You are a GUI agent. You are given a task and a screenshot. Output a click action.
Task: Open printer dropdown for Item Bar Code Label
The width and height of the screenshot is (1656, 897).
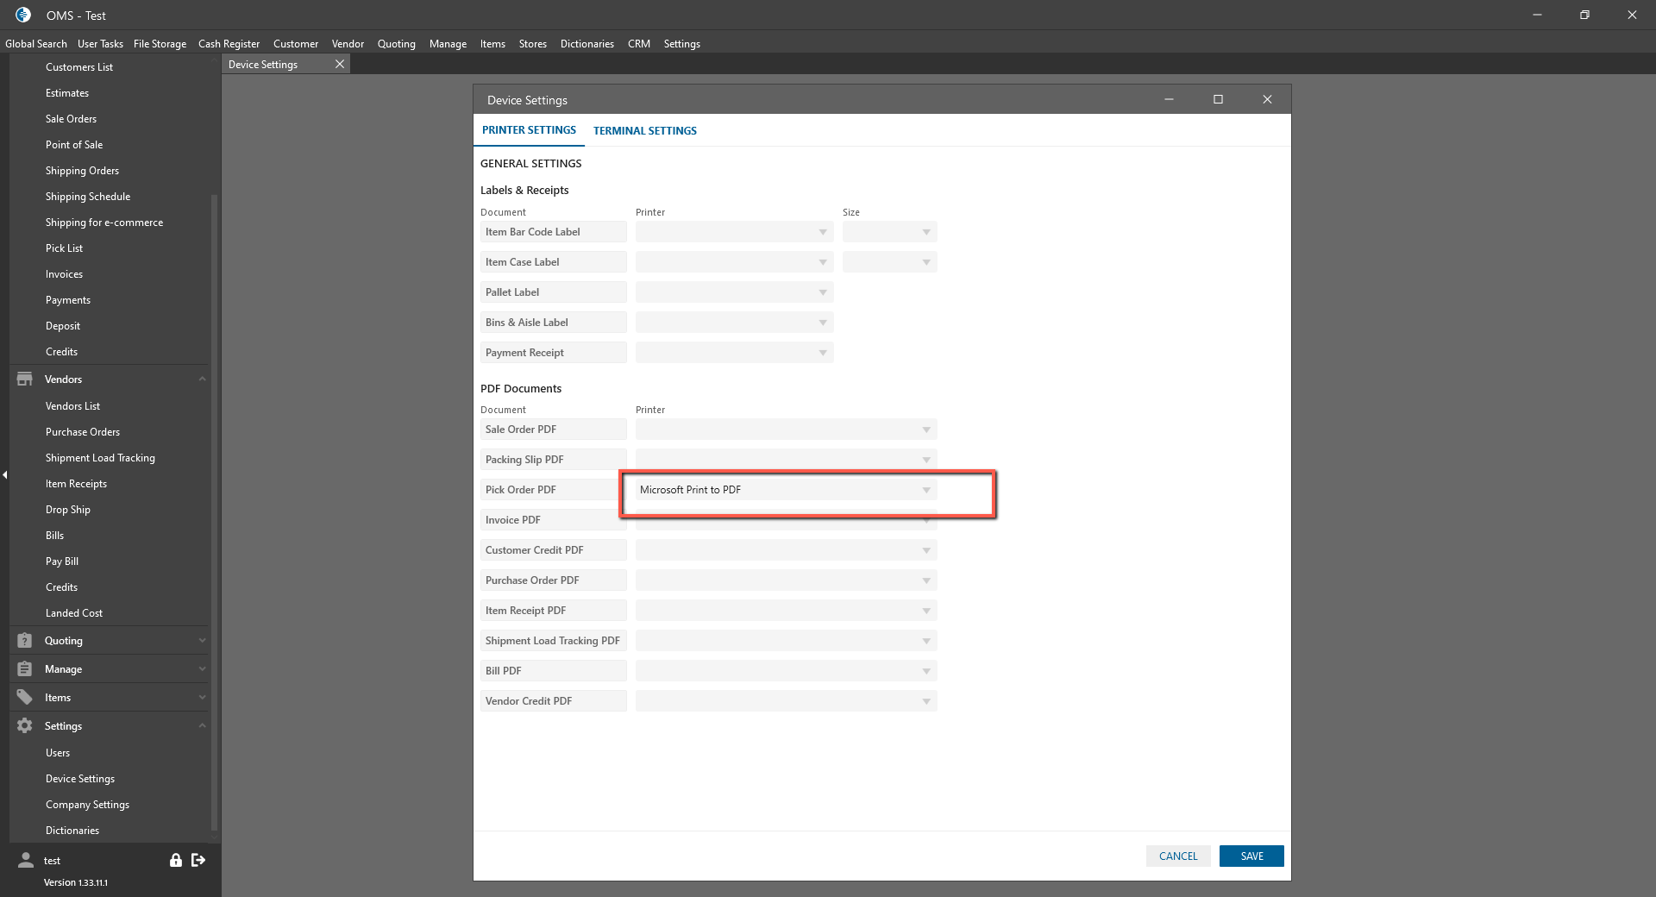(822, 232)
